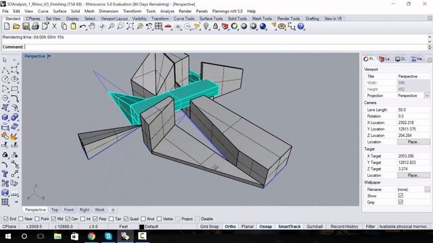Viewport: 433px width, 243px height.
Task: Open the Analyze menu
Action: [x=167, y=11]
